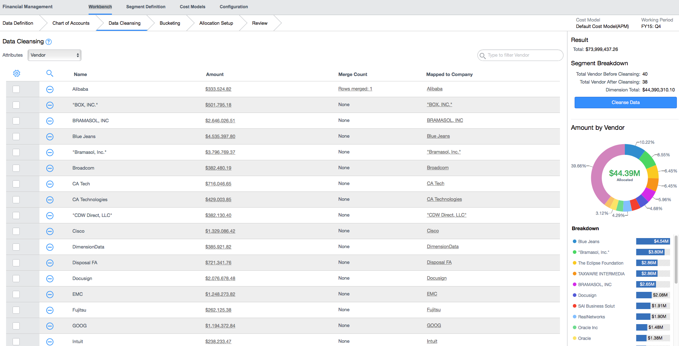
Task: Select the CA Tech row checkbox
Action: pos(16,184)
